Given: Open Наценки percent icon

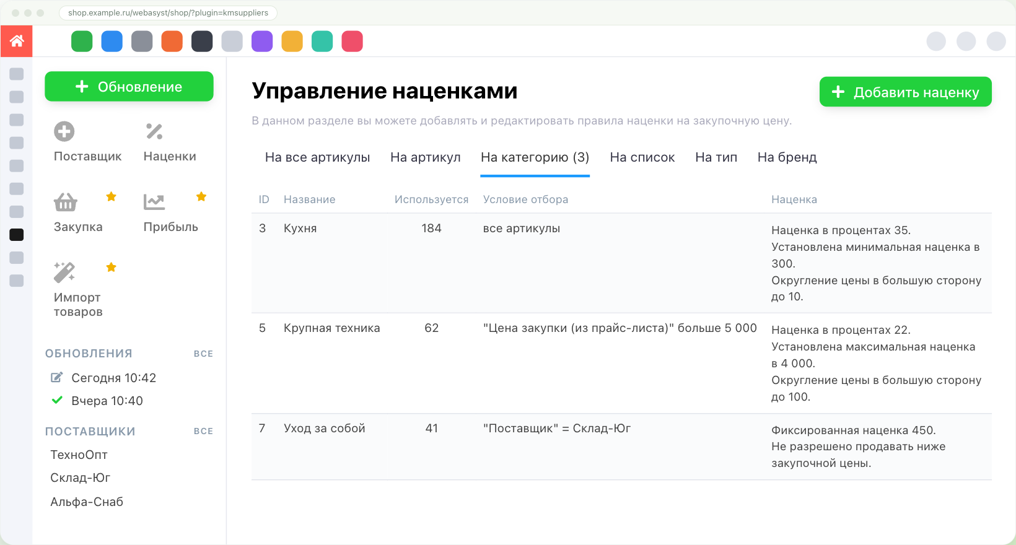Looking at the screenshot, I should tap(154, 131).
